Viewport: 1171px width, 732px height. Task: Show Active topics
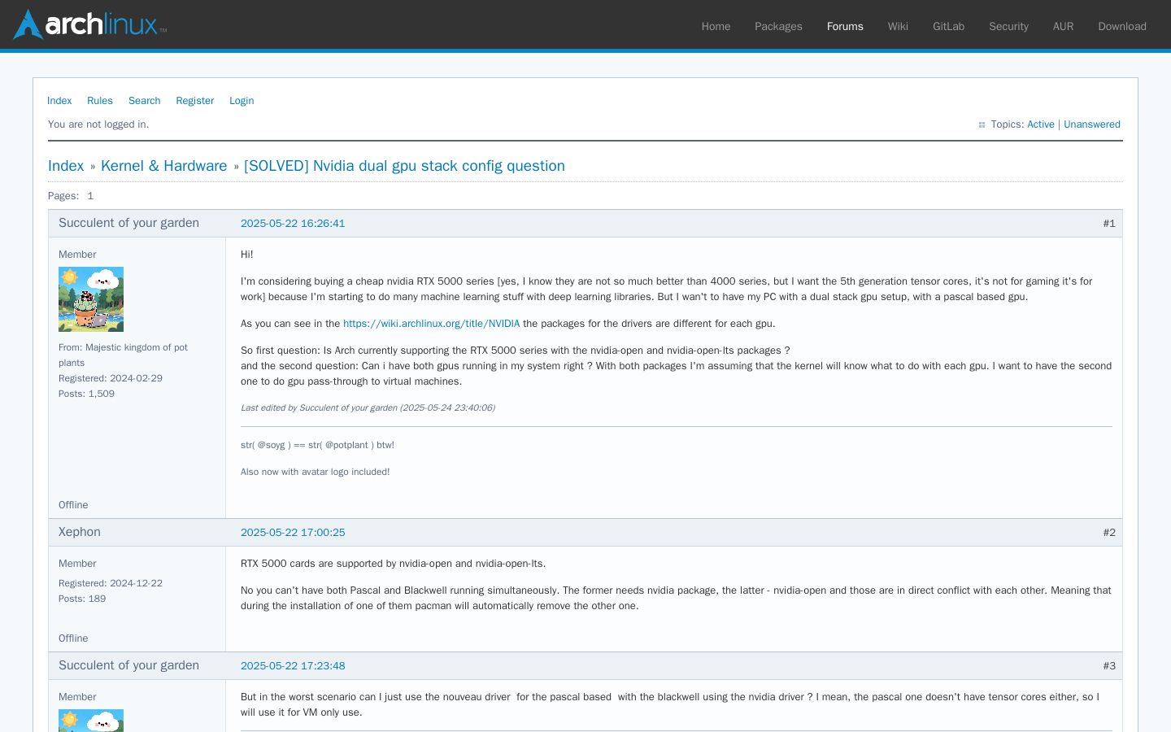[1040, 124]
